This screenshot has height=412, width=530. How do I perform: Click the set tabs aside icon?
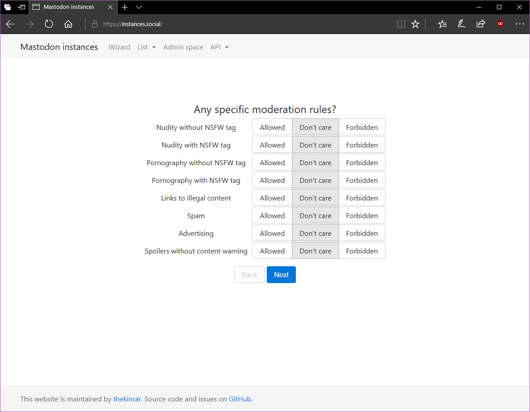[22, 7]
